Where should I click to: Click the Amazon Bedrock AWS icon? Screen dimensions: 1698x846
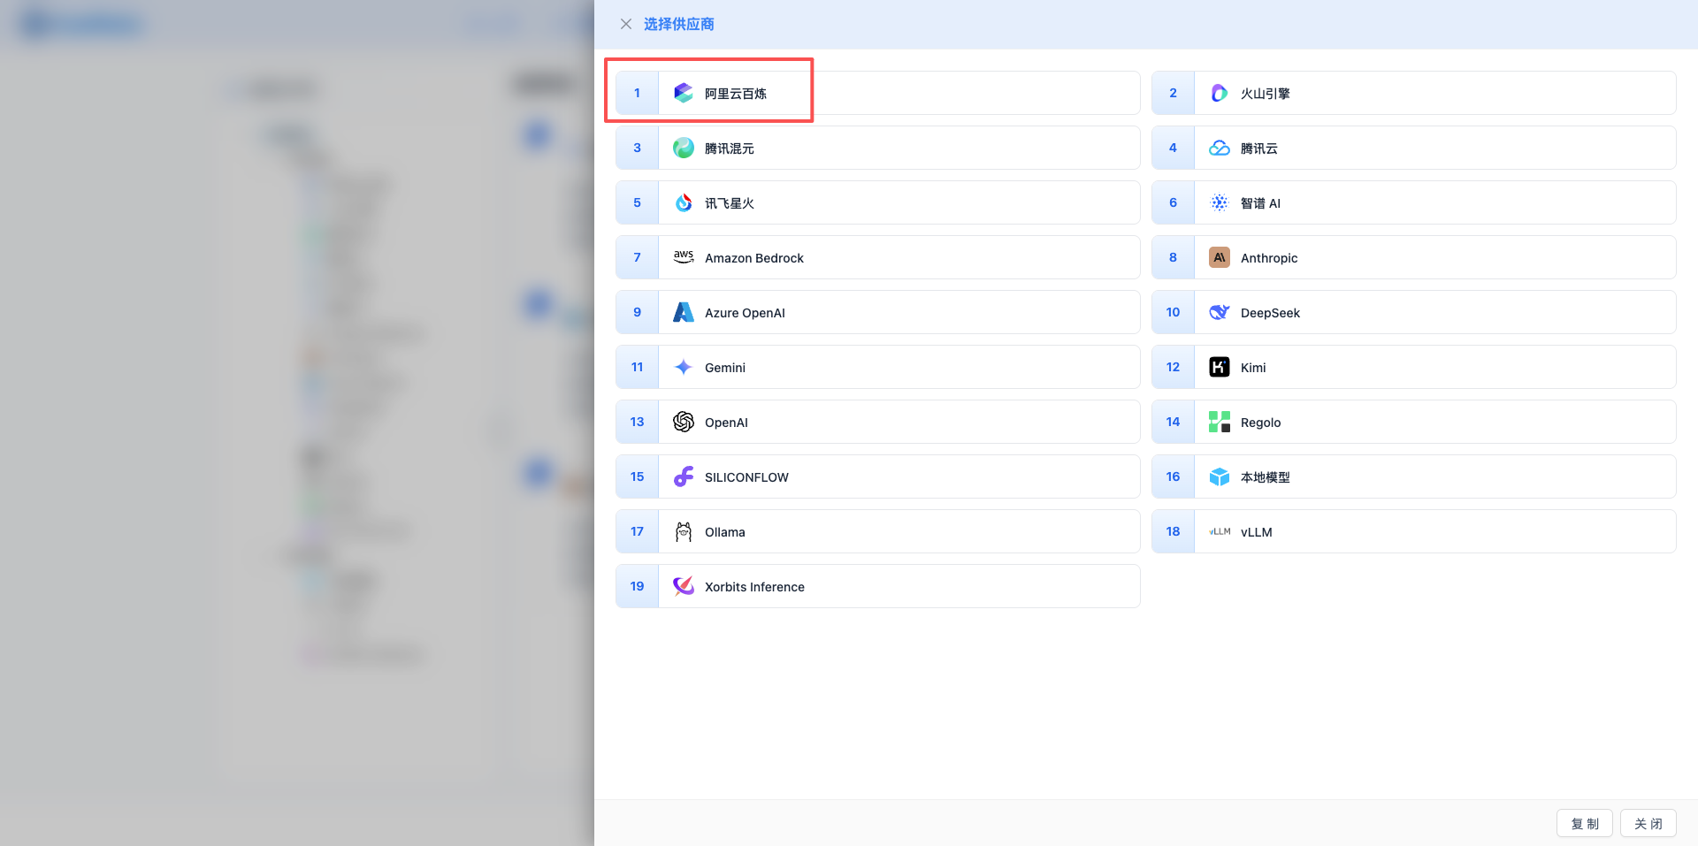point(683,257)
